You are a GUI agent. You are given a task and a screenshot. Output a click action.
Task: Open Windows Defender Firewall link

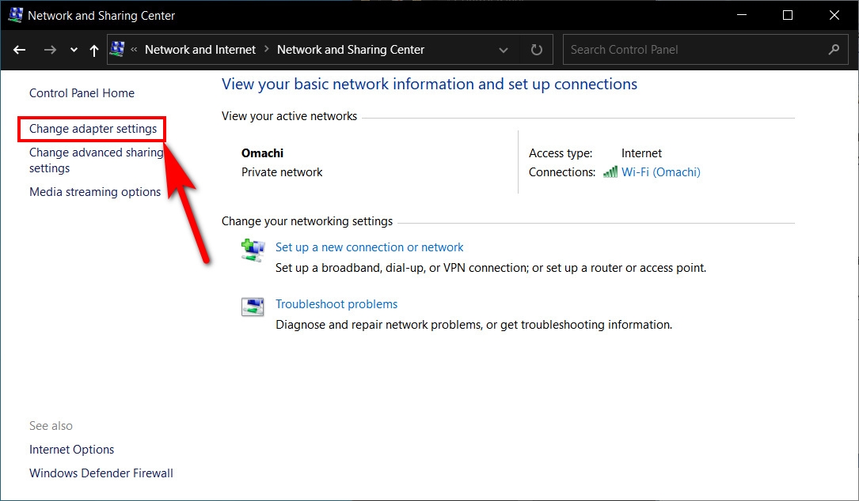tap(101, 473)
